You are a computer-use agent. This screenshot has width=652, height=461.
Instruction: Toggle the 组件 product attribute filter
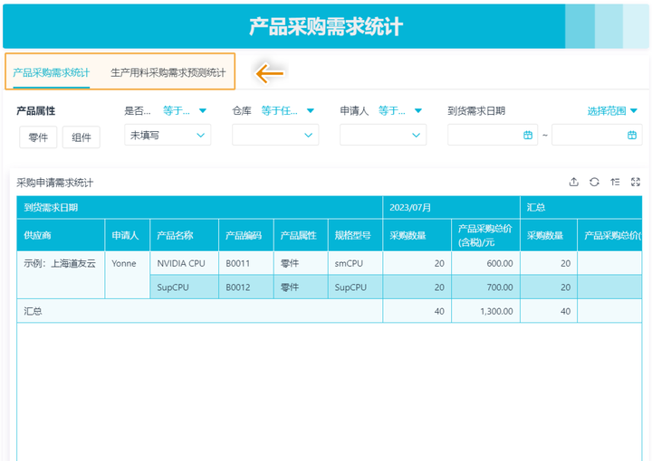coord(81,136)
